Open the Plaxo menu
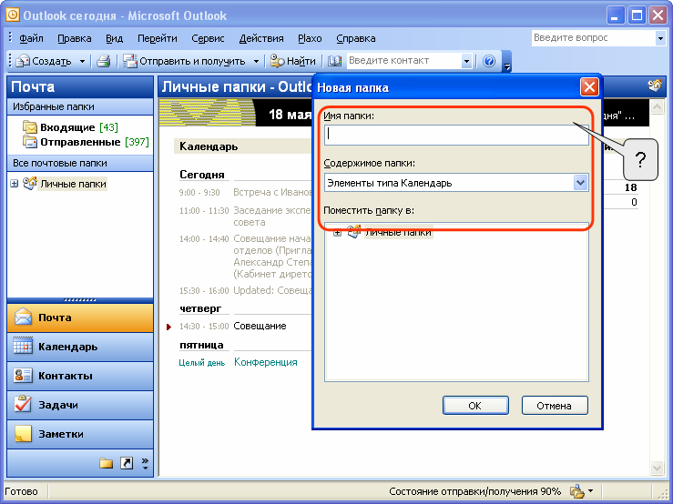The width and height of the screenshot is (673, 504). pyautogui.click(x=310, y=38)
